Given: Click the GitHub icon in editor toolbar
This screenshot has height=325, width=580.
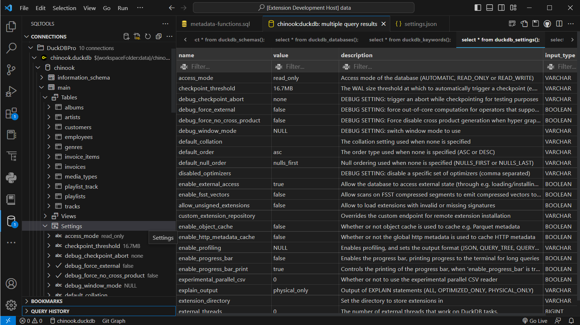Looking at the screenshot, I should click(547, 24).
